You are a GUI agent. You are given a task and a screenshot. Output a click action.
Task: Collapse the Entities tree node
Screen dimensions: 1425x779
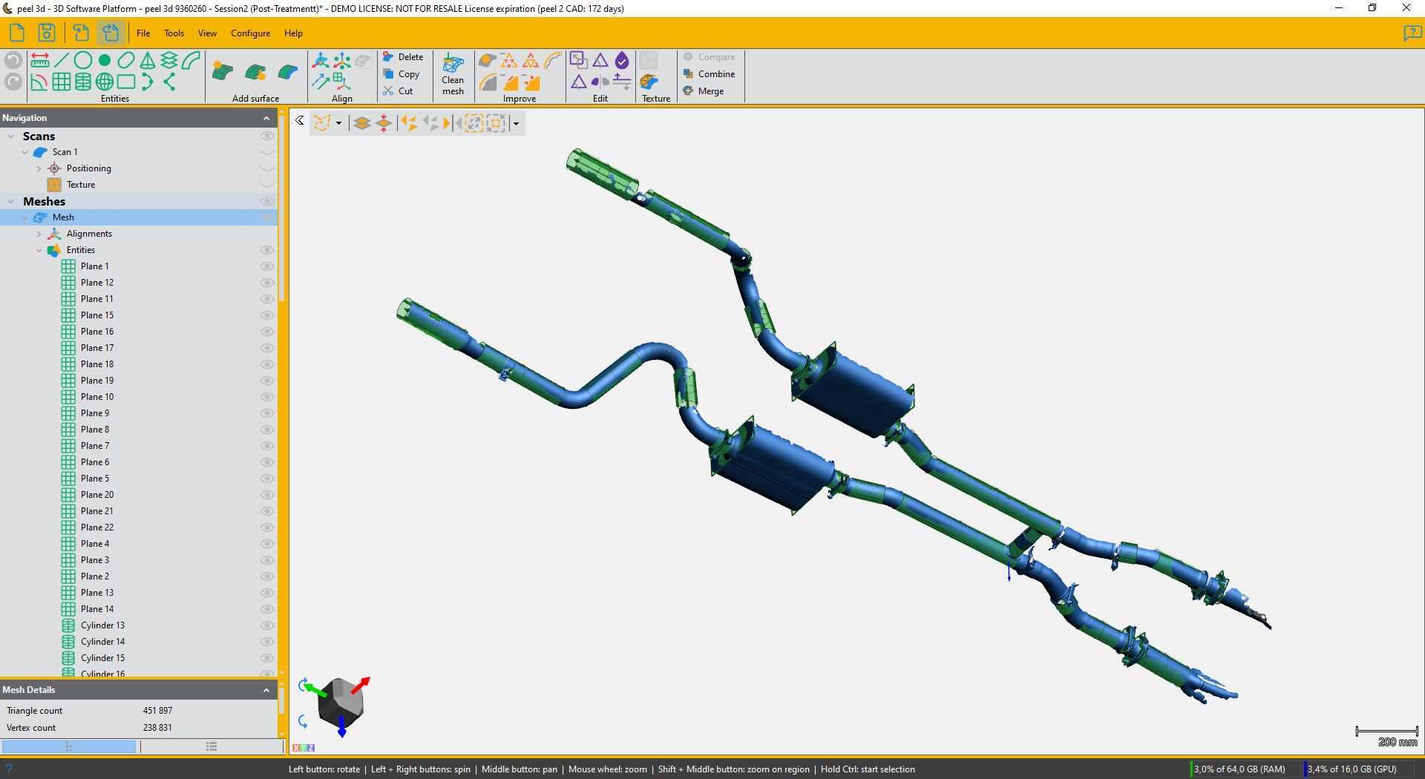coord(39,251)
